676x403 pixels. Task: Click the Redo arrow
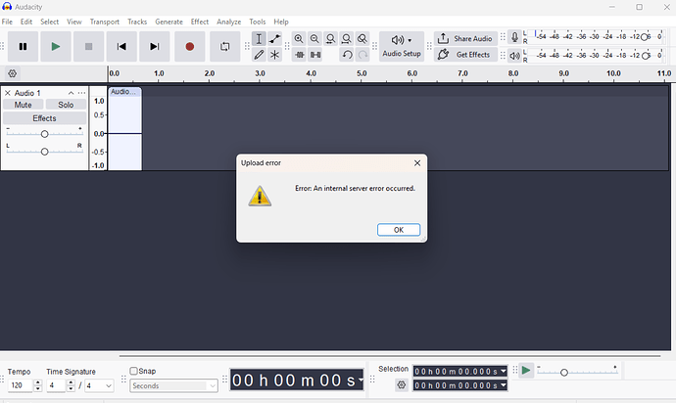coord(363,55)
